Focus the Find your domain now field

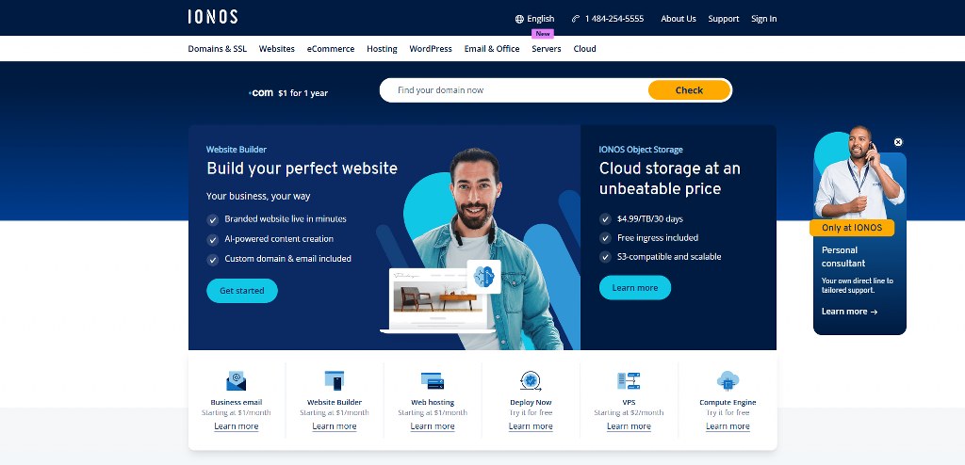click(x=514, y=90)
